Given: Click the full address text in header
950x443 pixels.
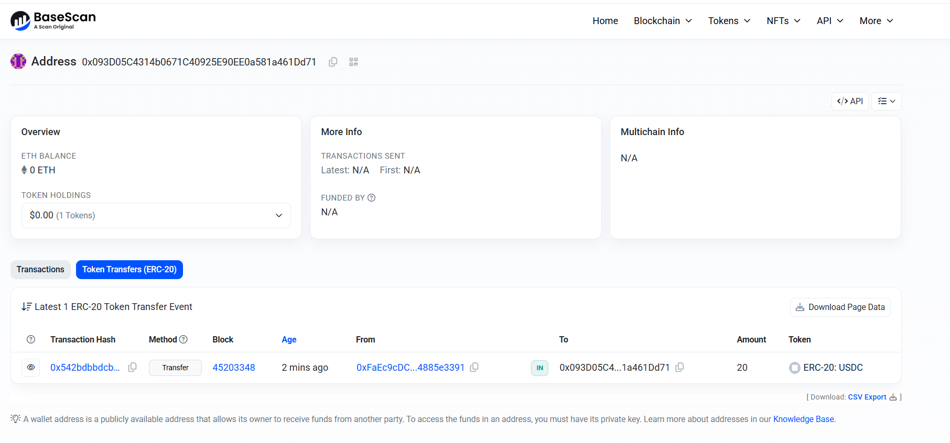Looking at the screenshot, I should [199, 62].
